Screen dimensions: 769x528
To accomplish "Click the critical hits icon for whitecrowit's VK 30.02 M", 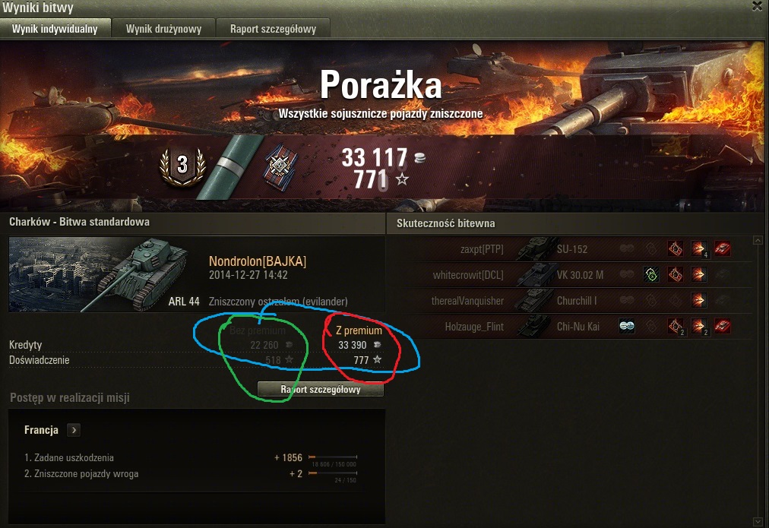I will tap(676, 274).
